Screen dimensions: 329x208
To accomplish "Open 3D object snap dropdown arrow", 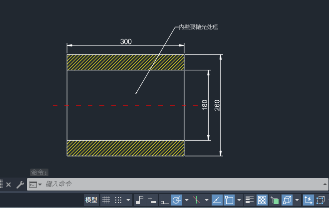I will pos(297,200).
